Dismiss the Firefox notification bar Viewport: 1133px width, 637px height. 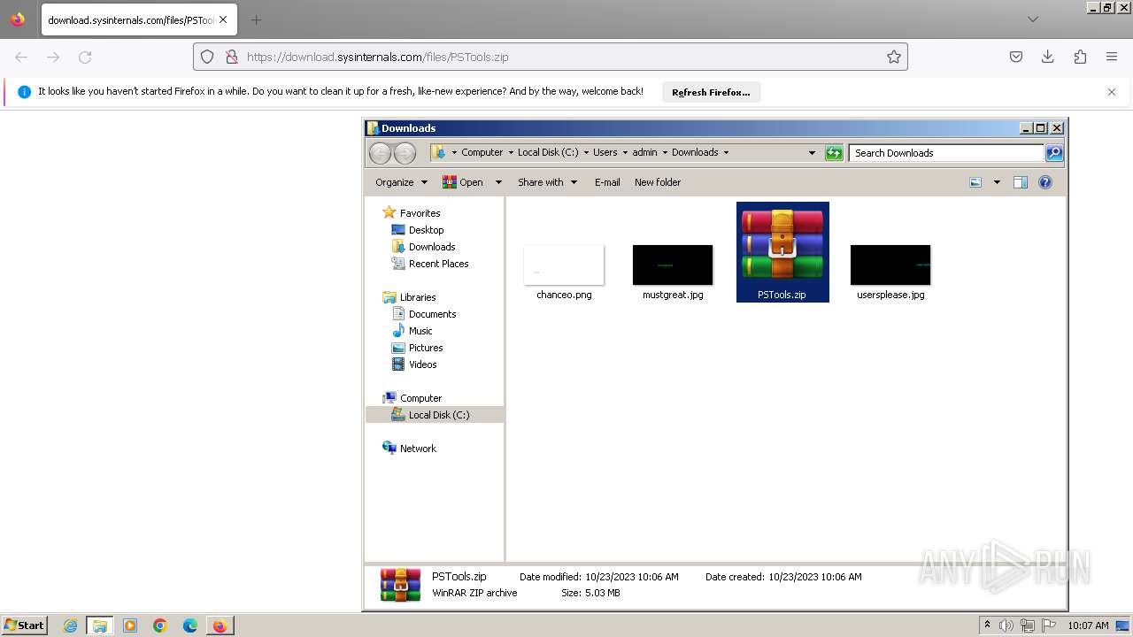point(1112,92)
